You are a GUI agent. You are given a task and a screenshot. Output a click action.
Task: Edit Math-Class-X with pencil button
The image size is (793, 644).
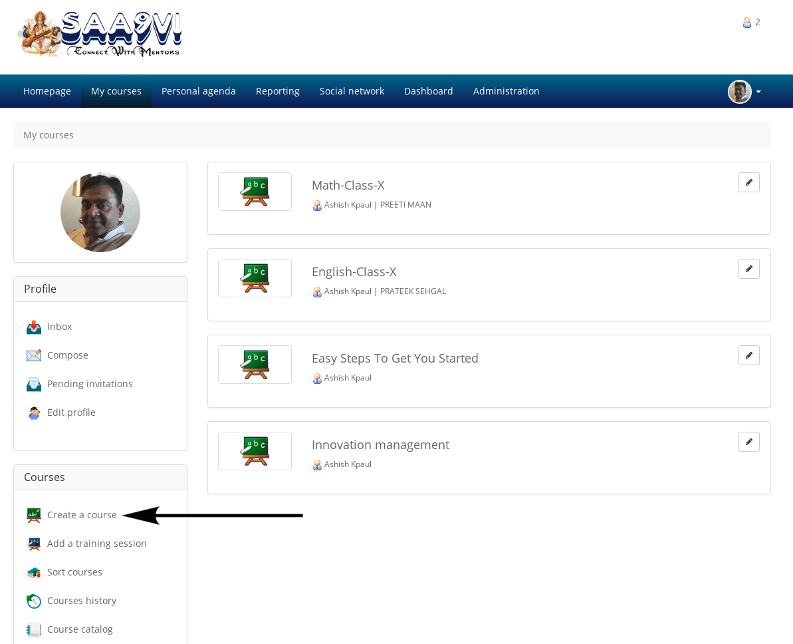point(748,182)
